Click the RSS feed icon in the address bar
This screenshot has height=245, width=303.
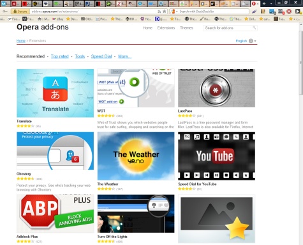point(159,12)
